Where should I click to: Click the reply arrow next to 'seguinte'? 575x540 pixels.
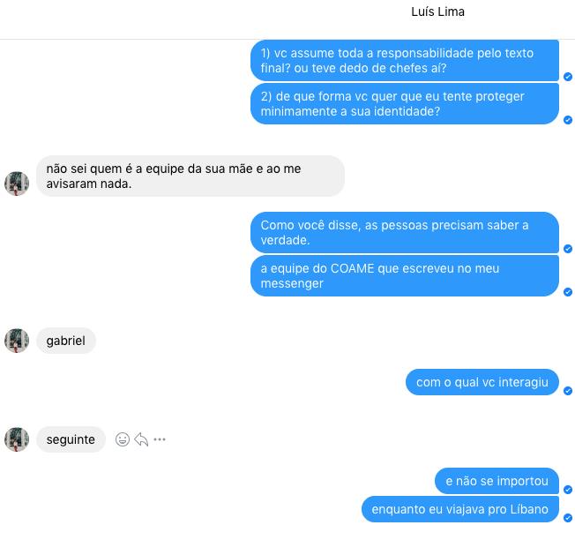point(141,439)
